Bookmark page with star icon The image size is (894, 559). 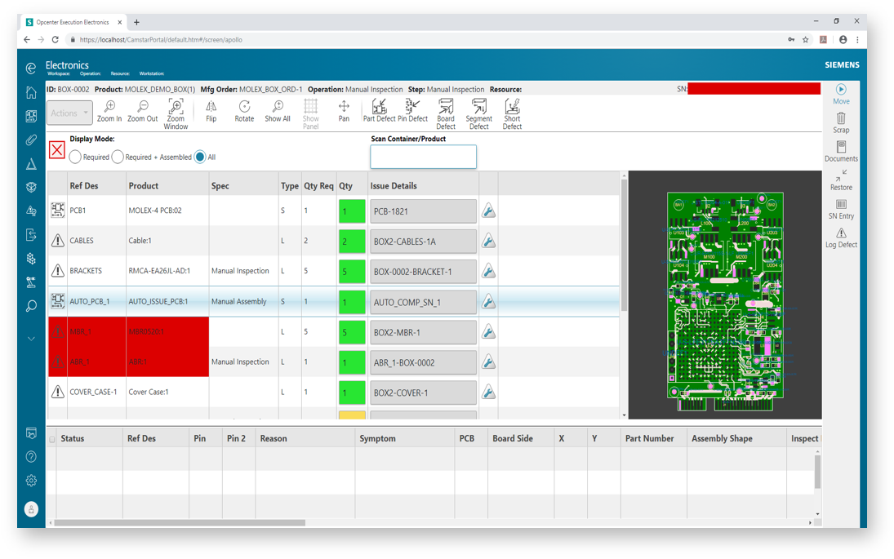click(805, 39)
